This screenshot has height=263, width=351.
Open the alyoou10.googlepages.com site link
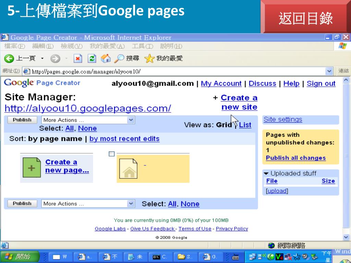pyautogui.click(x=88, y=109)
